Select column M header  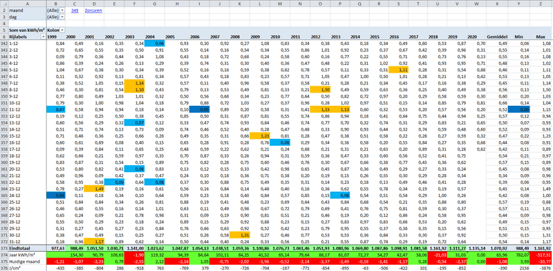tap(280, 3)
